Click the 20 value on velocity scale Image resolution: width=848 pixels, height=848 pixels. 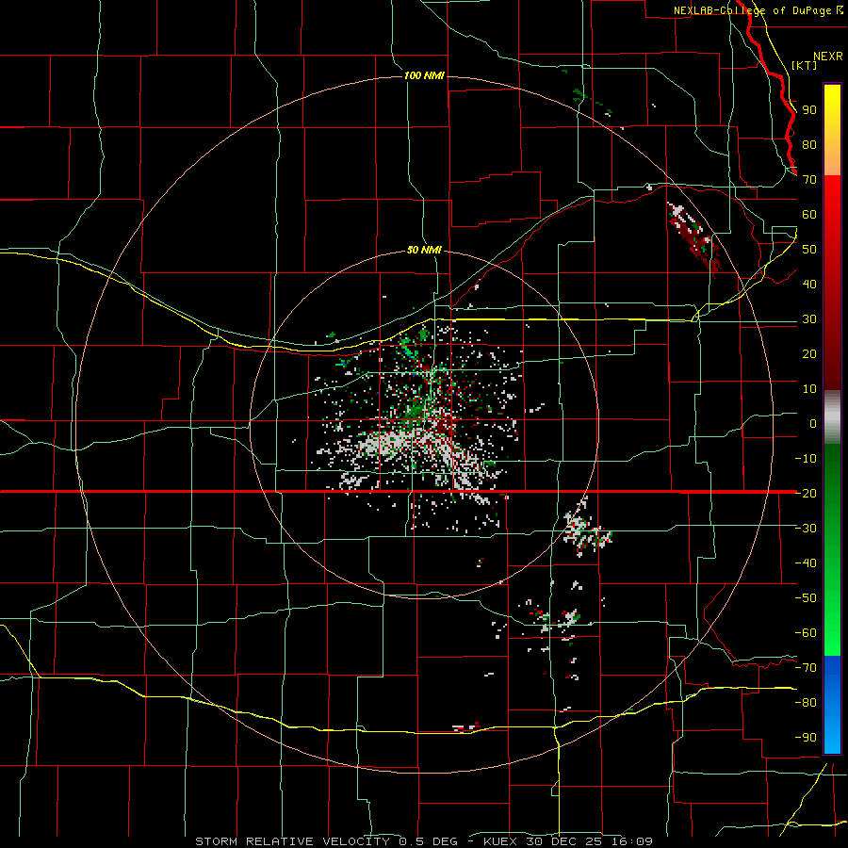click(809, 353)
